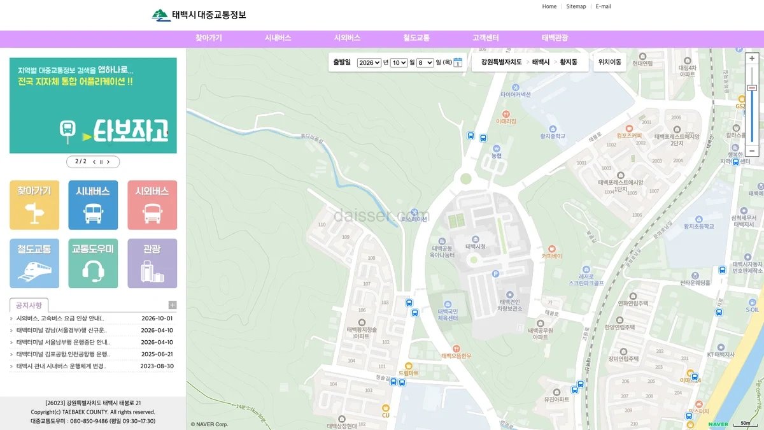764x430 pixels.
Task: Open notice 태백시 관내 시내버스 운행체계 변경
Action: point(61,366)
